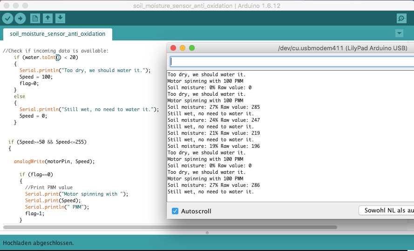Click the last serial line 'Still wet, no need to water it.'
Viewport: 414px width, 251px height.
[210, 192]
